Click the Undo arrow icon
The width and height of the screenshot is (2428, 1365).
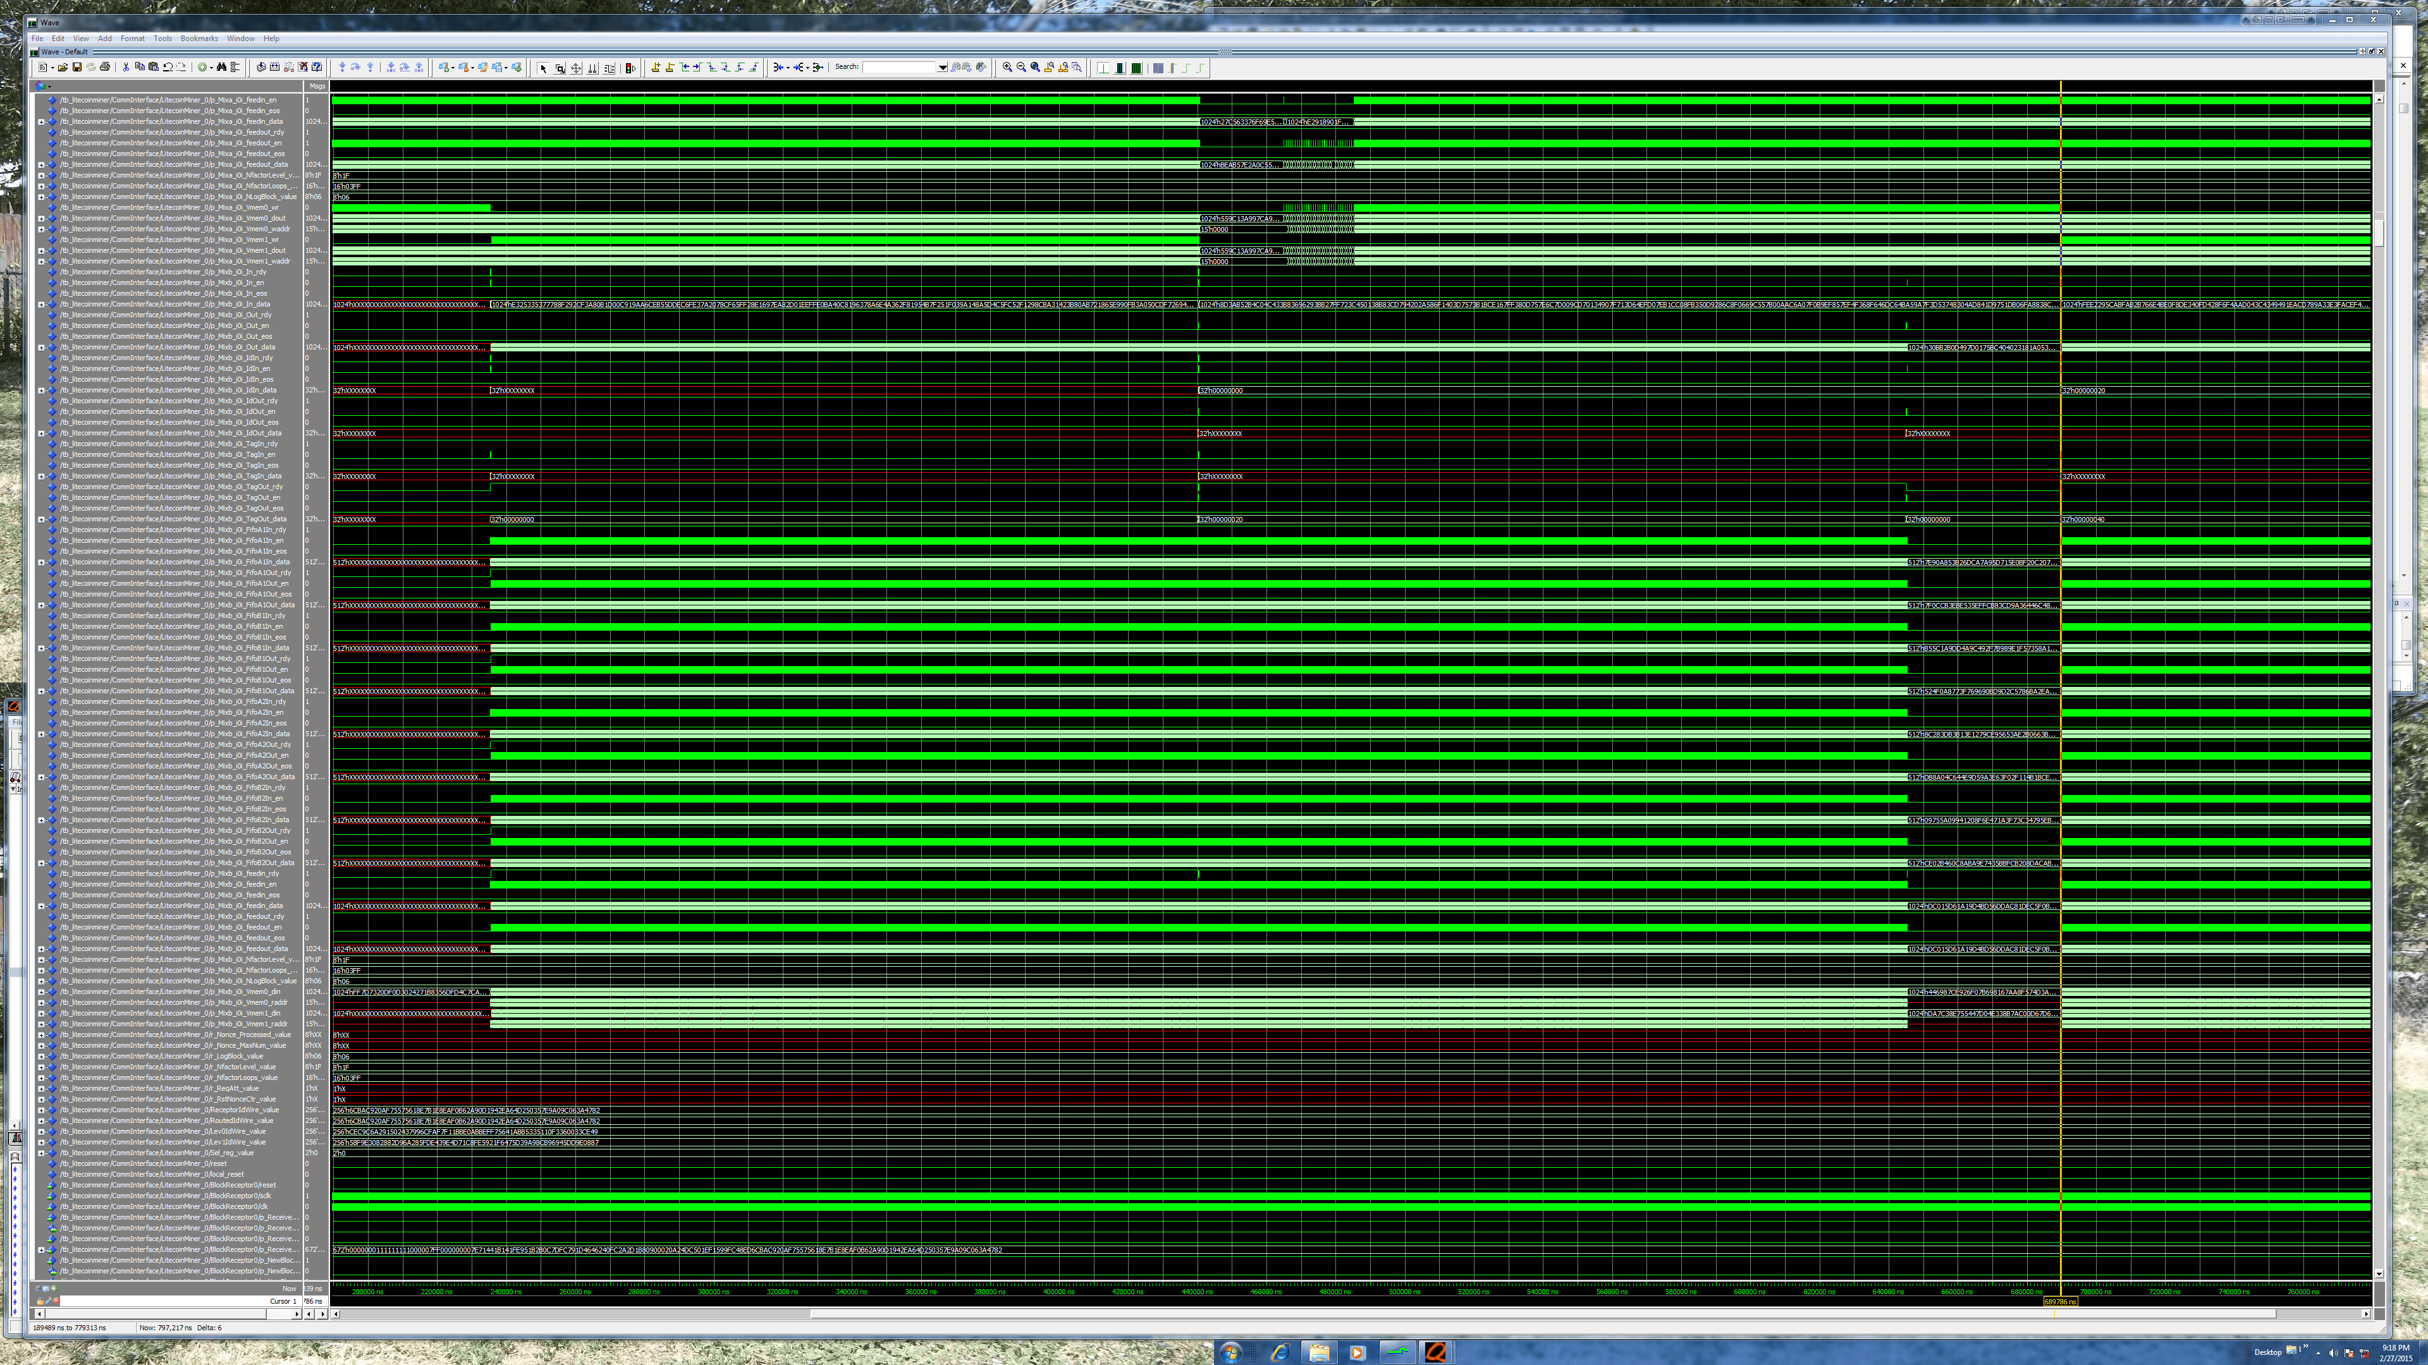click(169, 67)
